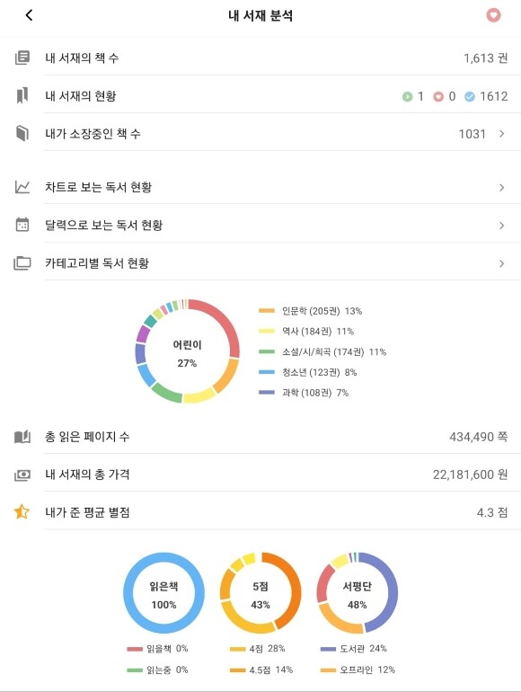
Task: Click the 어린이 27% category donut chart
Action: (187, 351)
